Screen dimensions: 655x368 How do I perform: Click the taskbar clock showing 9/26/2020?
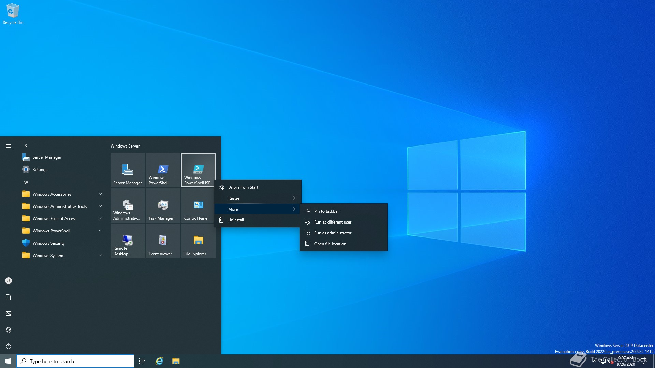[626, 361]
